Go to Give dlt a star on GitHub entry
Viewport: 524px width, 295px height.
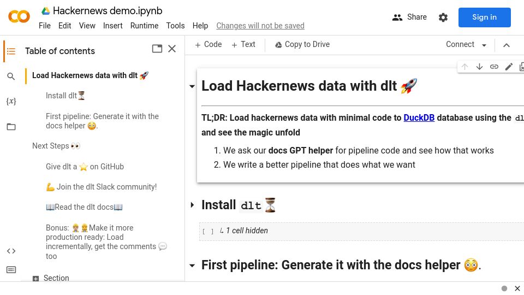[85, 167]
